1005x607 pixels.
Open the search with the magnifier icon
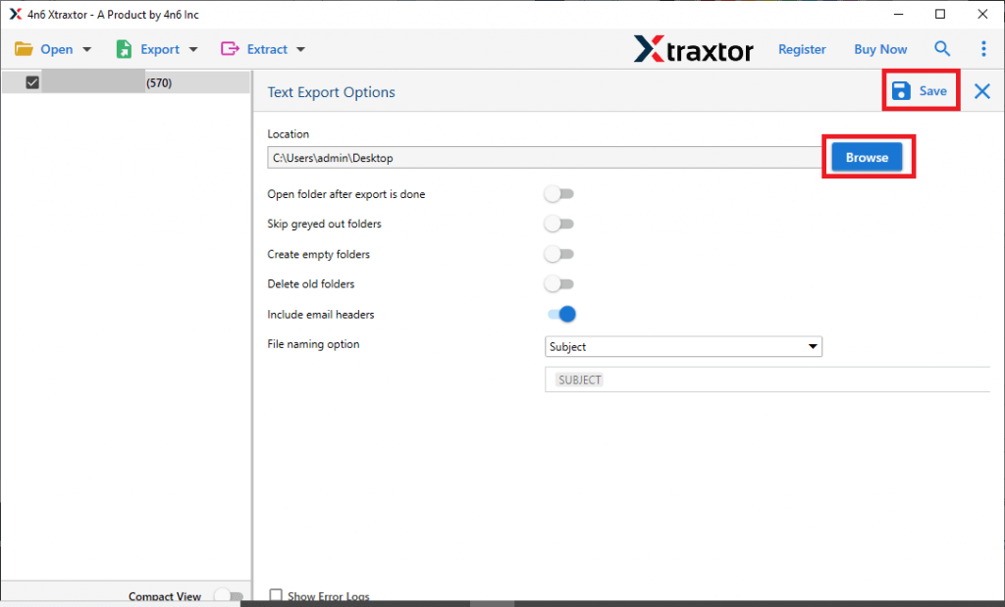tap(942, 48)
